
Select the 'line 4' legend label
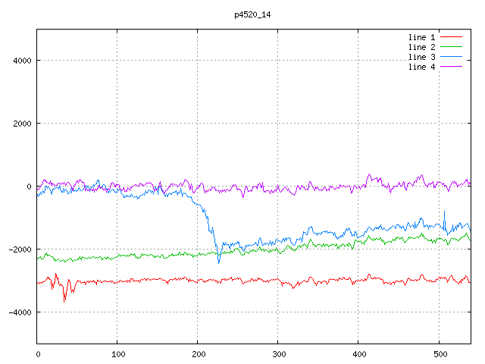[x=421, y=67]
